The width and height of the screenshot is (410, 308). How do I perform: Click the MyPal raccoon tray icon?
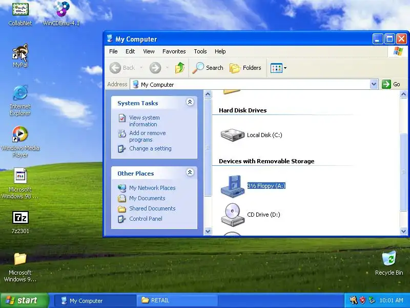coord(353,300)
